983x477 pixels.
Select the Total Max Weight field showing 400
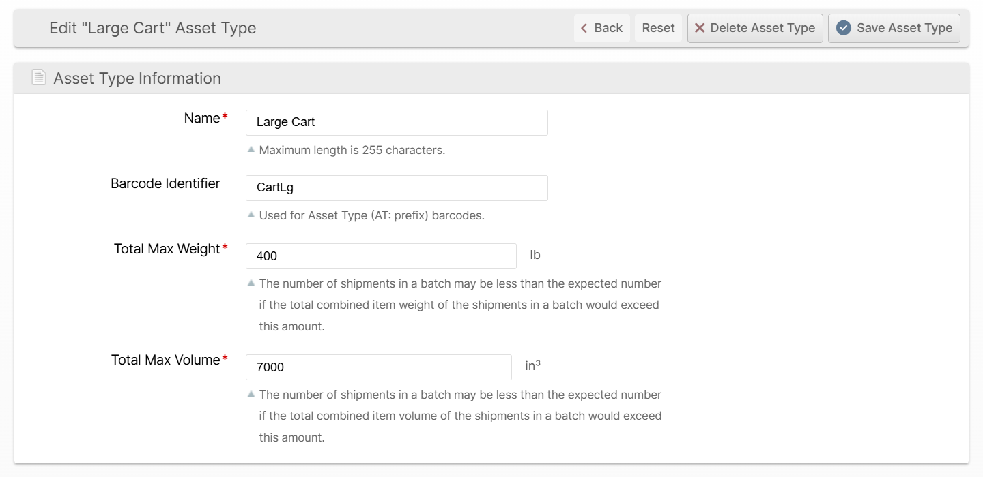(381, 256)
